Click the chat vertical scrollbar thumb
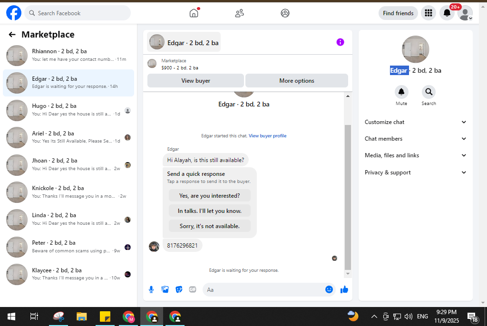Image resolution: width=487 pixels, height=326 pixels. tap(348, 198)
